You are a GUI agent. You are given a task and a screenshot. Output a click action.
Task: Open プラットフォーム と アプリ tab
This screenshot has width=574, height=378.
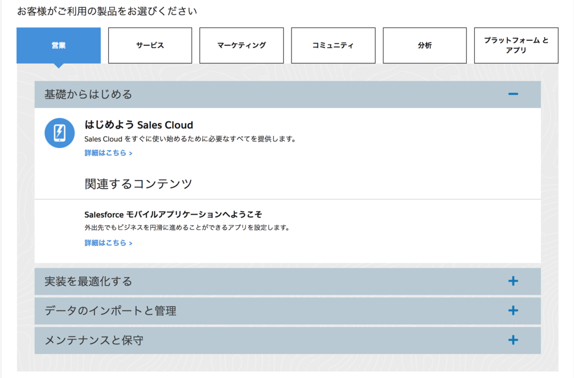click(x=516, y=45)
